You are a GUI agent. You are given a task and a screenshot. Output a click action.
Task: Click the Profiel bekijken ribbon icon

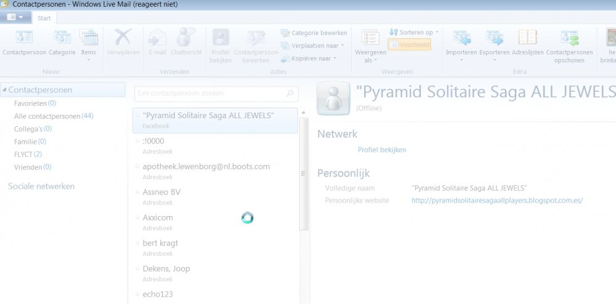pos(221,38)
